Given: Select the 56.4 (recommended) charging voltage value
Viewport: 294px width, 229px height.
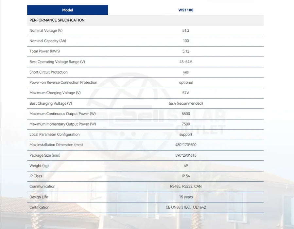Looking at the screenshot, I should click(186, 103).
